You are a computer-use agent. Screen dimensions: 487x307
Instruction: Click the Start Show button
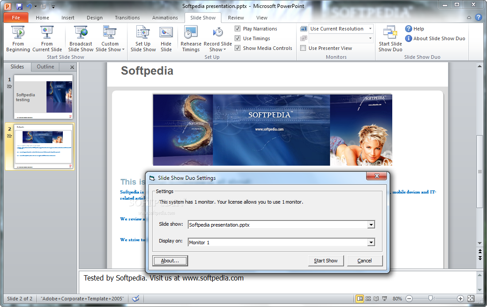click(x=326, y=261)
